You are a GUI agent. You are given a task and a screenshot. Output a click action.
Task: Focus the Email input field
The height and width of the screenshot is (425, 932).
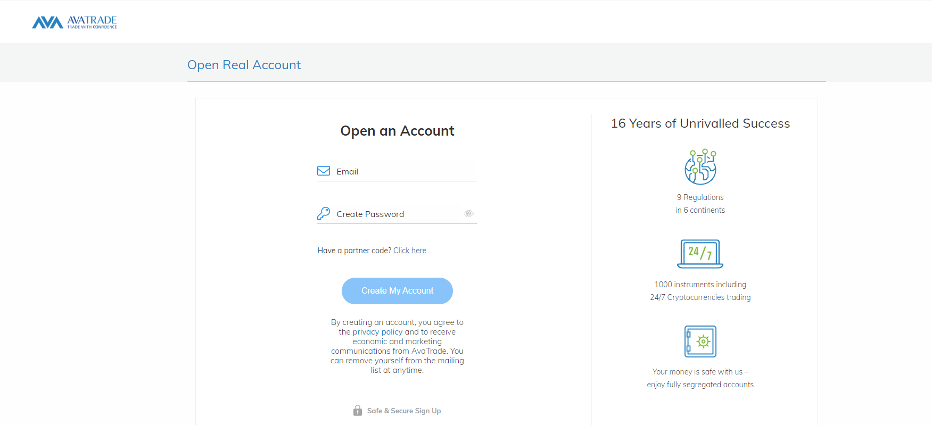pyautogui.click(x=405, y=171)
